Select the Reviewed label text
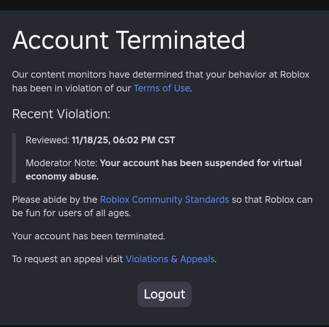Screen dimensions: 329x327 tap(48, 140)
